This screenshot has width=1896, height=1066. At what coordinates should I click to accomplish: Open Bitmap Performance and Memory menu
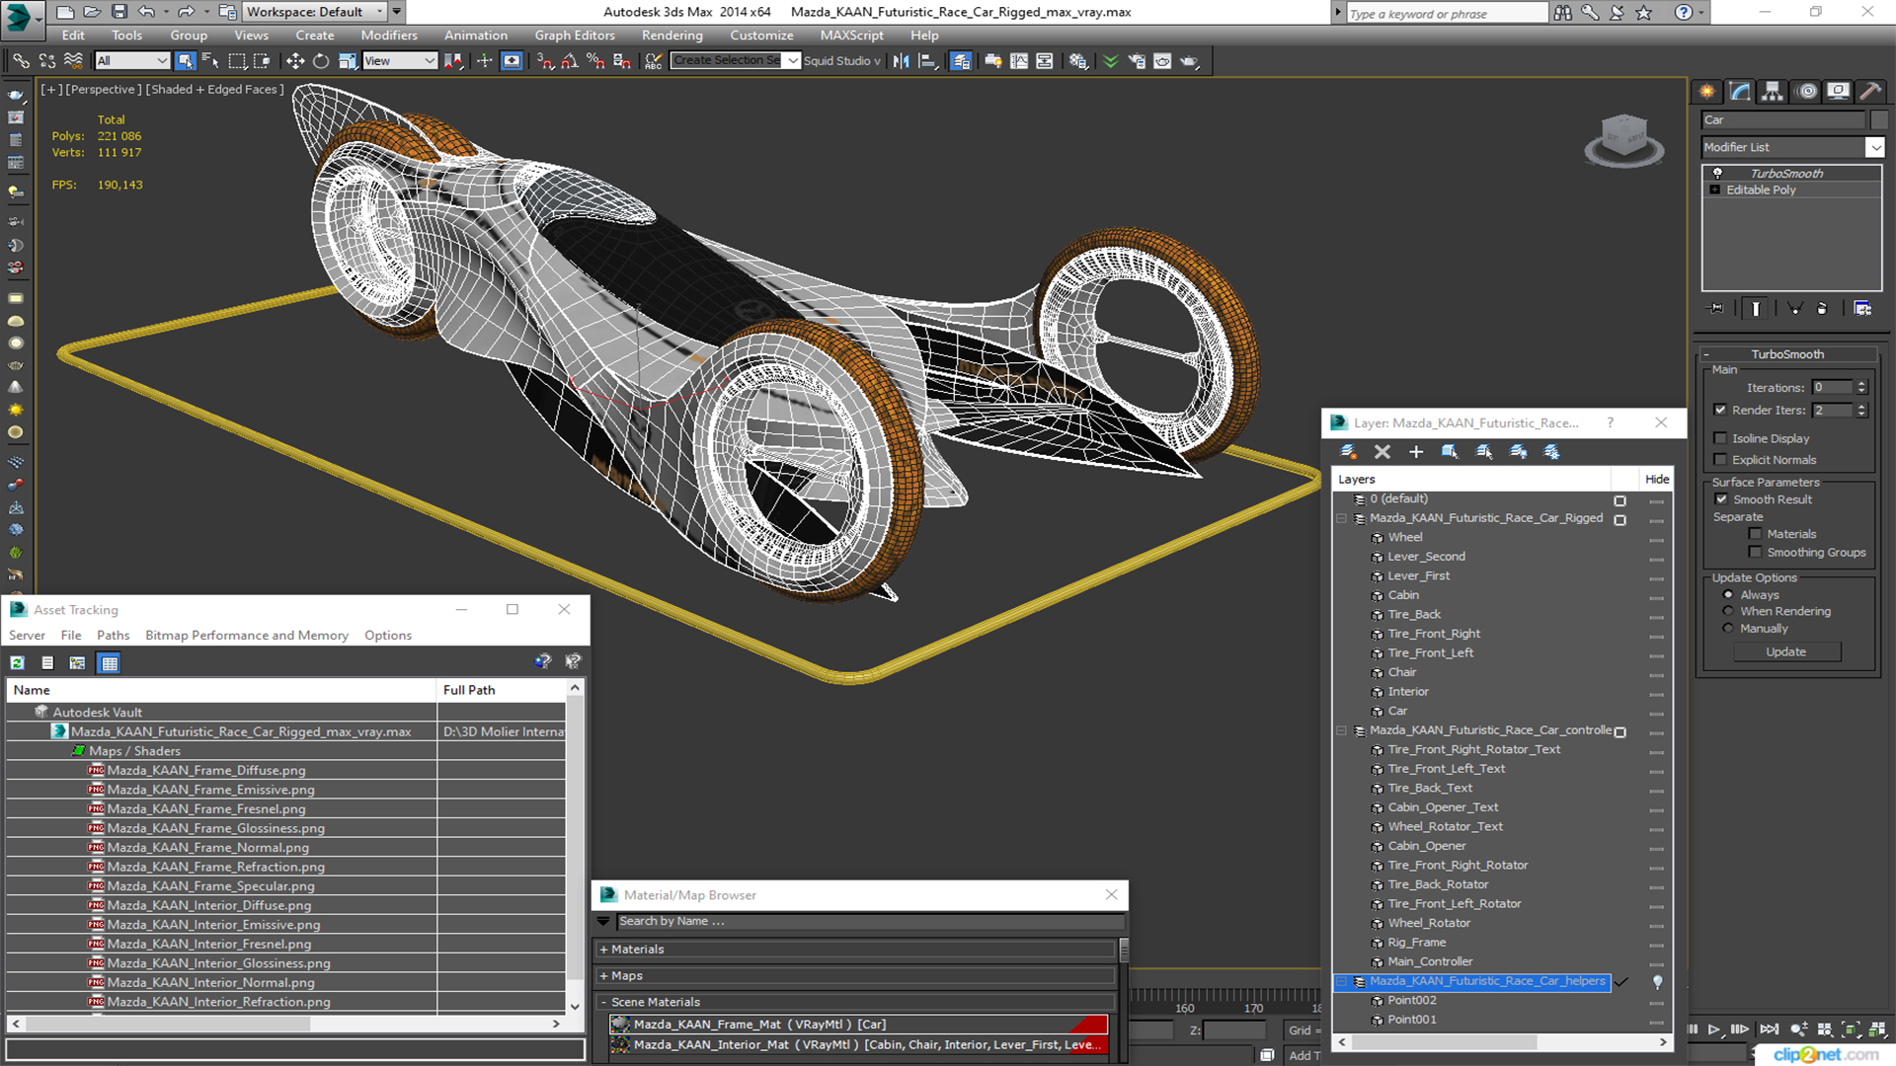tap(247, 636)
